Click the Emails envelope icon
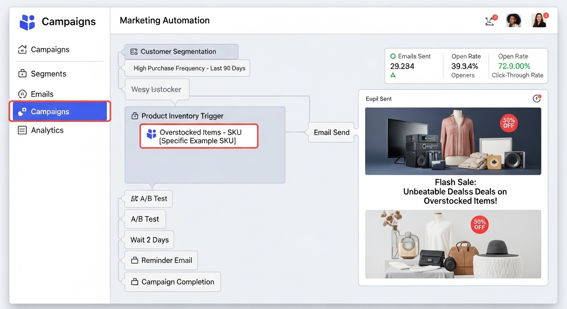 [x=23, y=94]
